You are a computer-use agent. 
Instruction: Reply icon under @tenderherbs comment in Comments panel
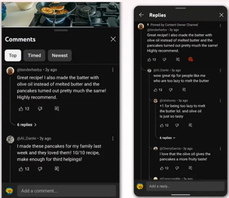click(x=57, y=109)
